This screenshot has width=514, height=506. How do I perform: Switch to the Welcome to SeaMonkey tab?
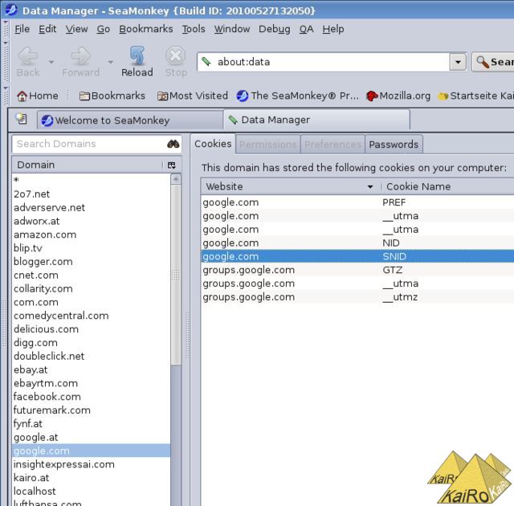point(130,120)
